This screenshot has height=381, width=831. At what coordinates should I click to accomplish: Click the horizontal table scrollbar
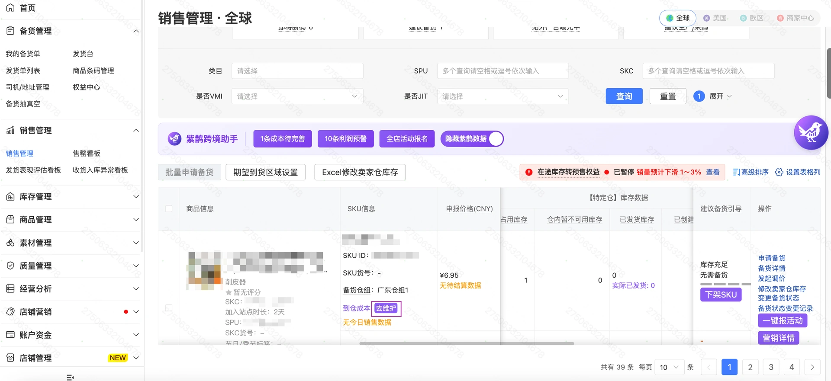coord(467,343)
